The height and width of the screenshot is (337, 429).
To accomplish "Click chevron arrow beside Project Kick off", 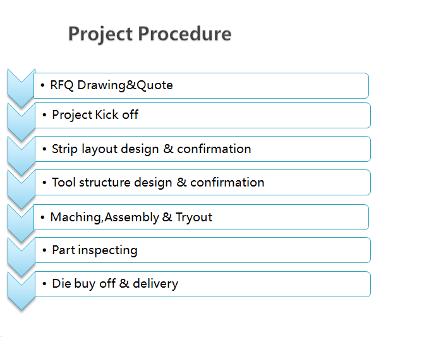I will tap(21, 122).
